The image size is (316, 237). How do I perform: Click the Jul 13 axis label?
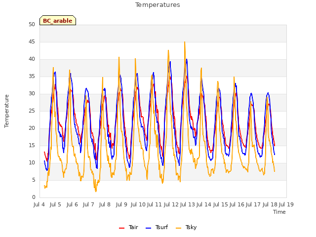[188, 204]
